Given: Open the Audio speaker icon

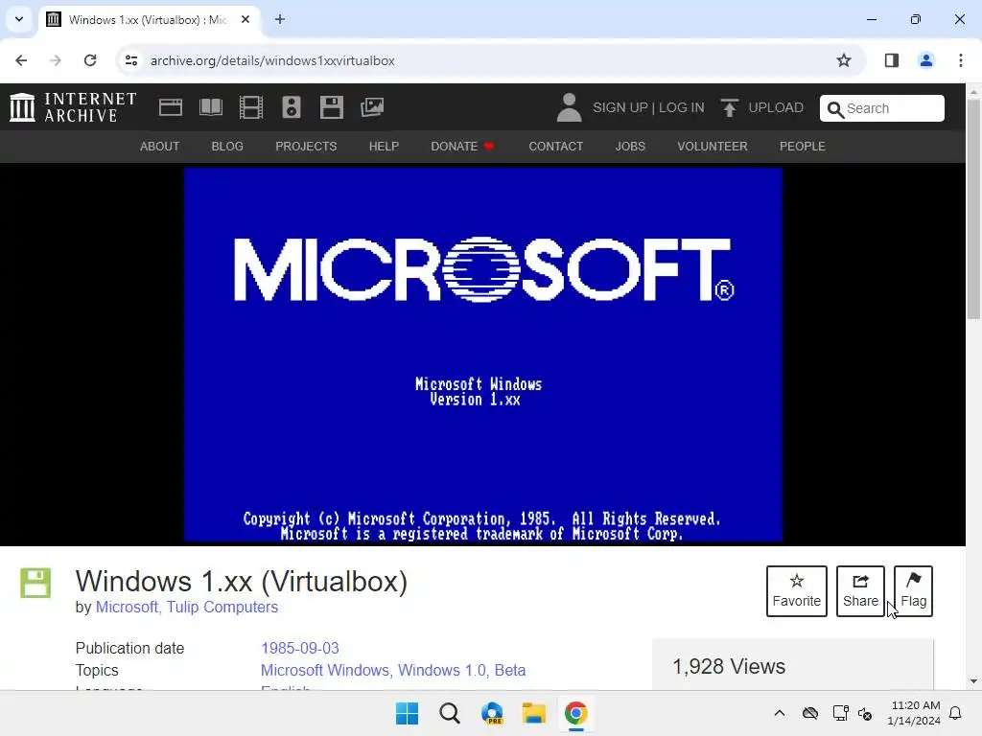Looking at the screenshot, I should 292,107.
